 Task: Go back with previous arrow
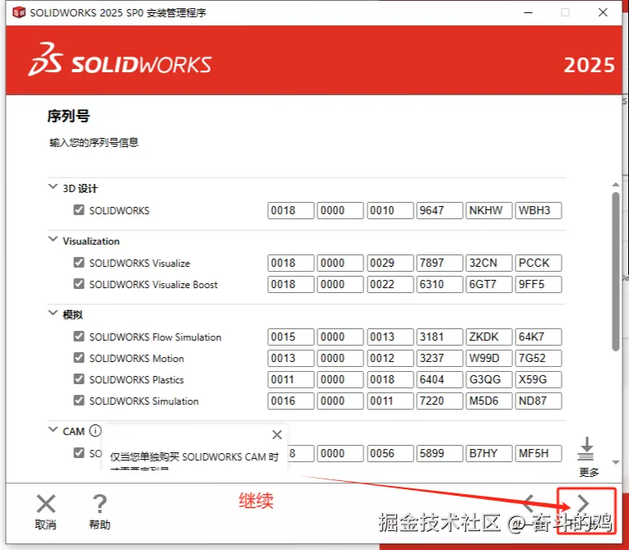[x=529, y=503]
